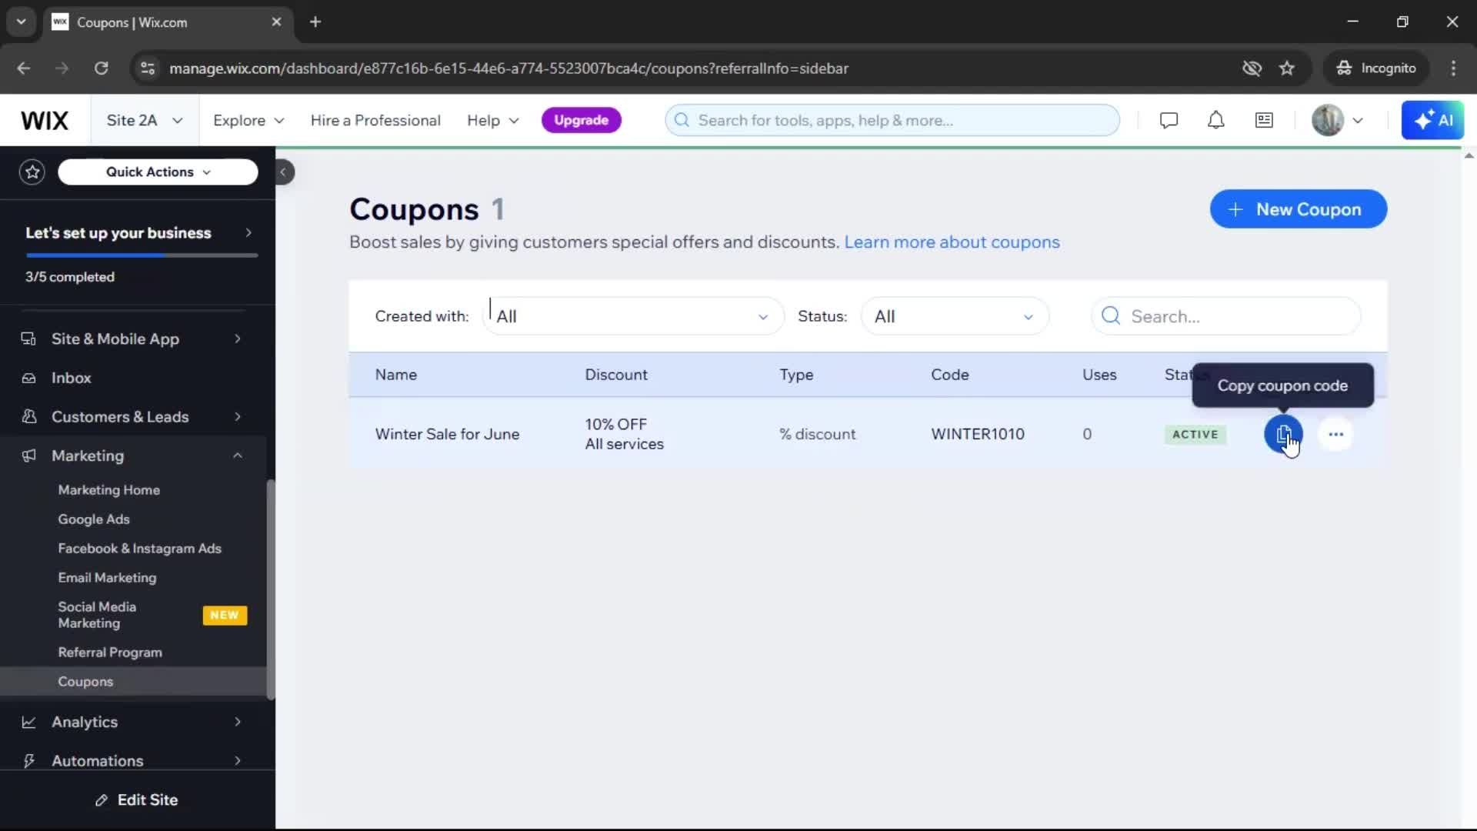Open a new browser tab
This screenshot has width=1477, height=831.
[315, 22]
